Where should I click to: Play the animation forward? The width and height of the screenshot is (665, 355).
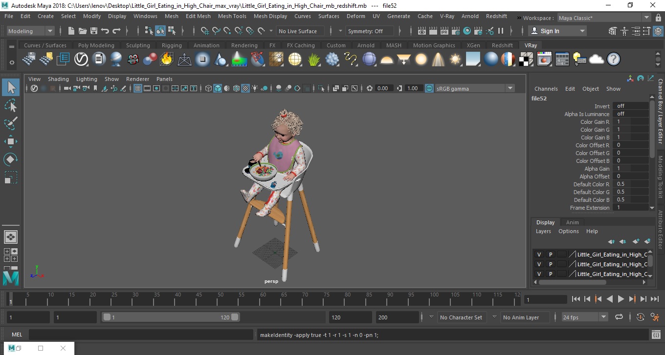[621, 299]
